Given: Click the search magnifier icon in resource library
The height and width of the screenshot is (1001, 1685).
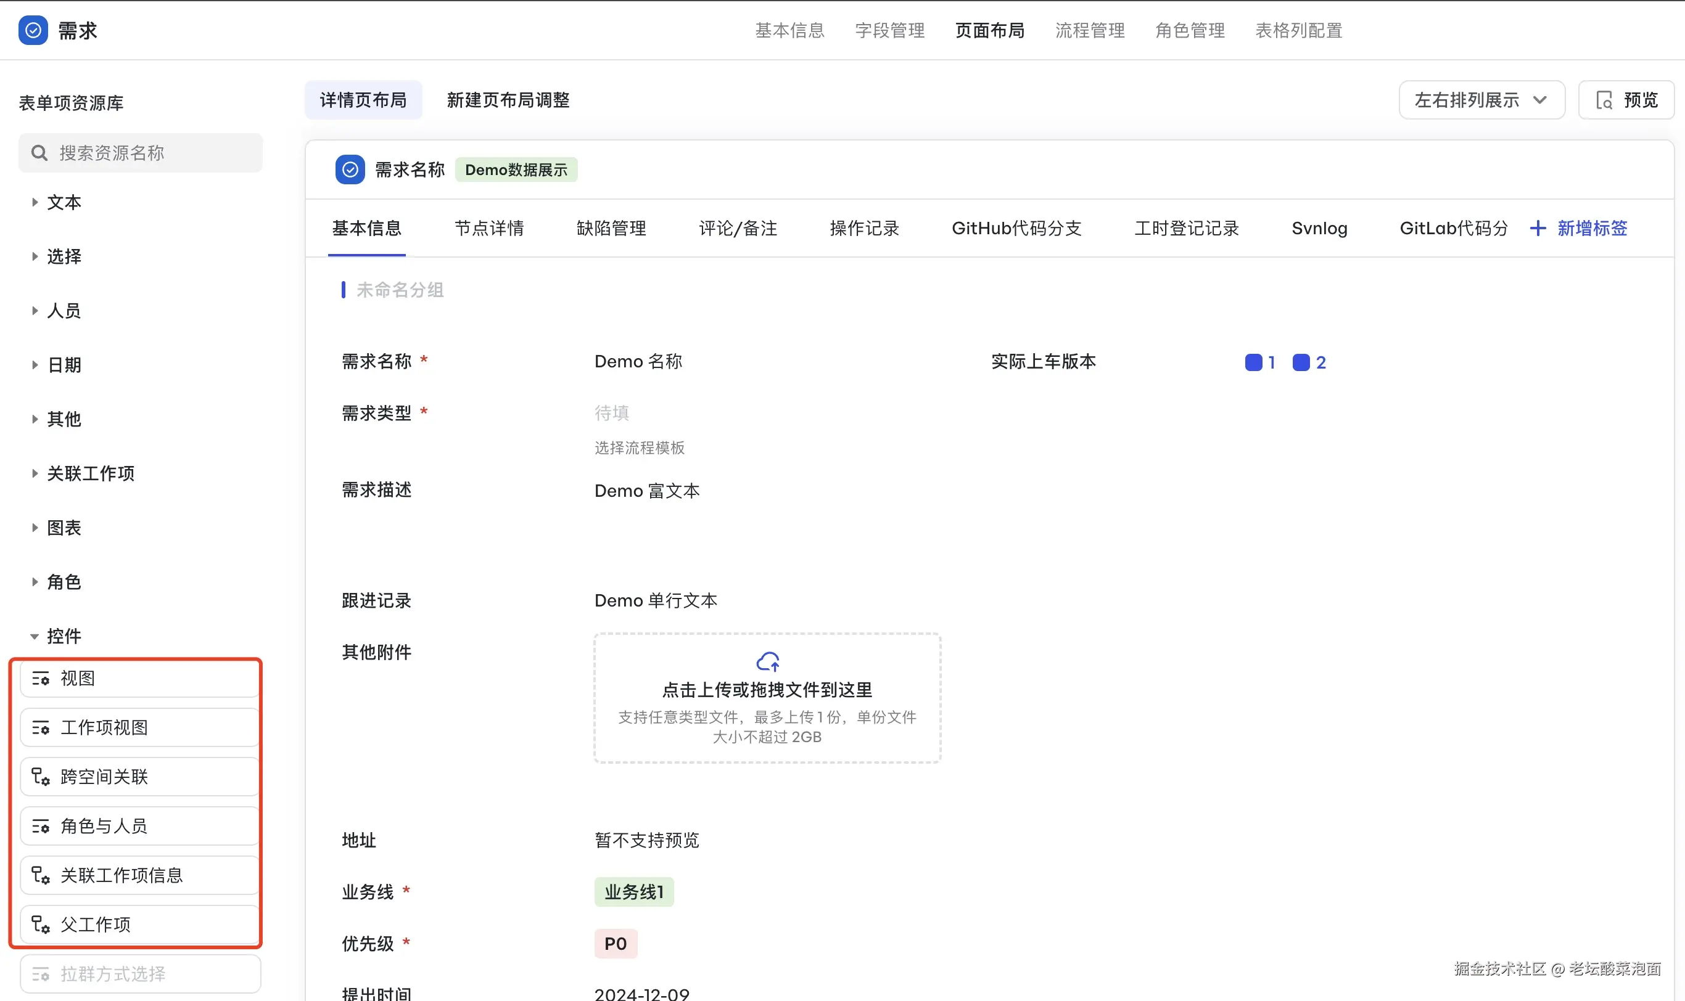Looking at the screenshot, I should coord(39,153).
